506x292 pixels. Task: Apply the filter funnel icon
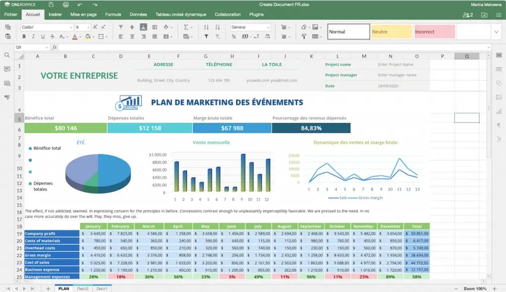(206, 36)
